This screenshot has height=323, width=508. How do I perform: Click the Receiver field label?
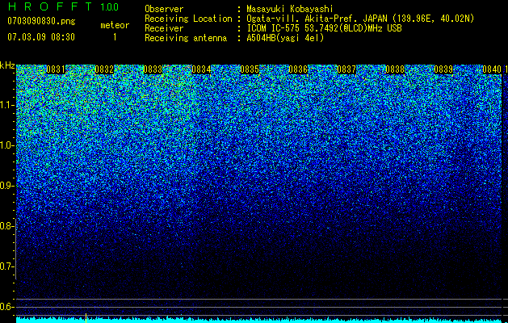click(x=164, y=28)
